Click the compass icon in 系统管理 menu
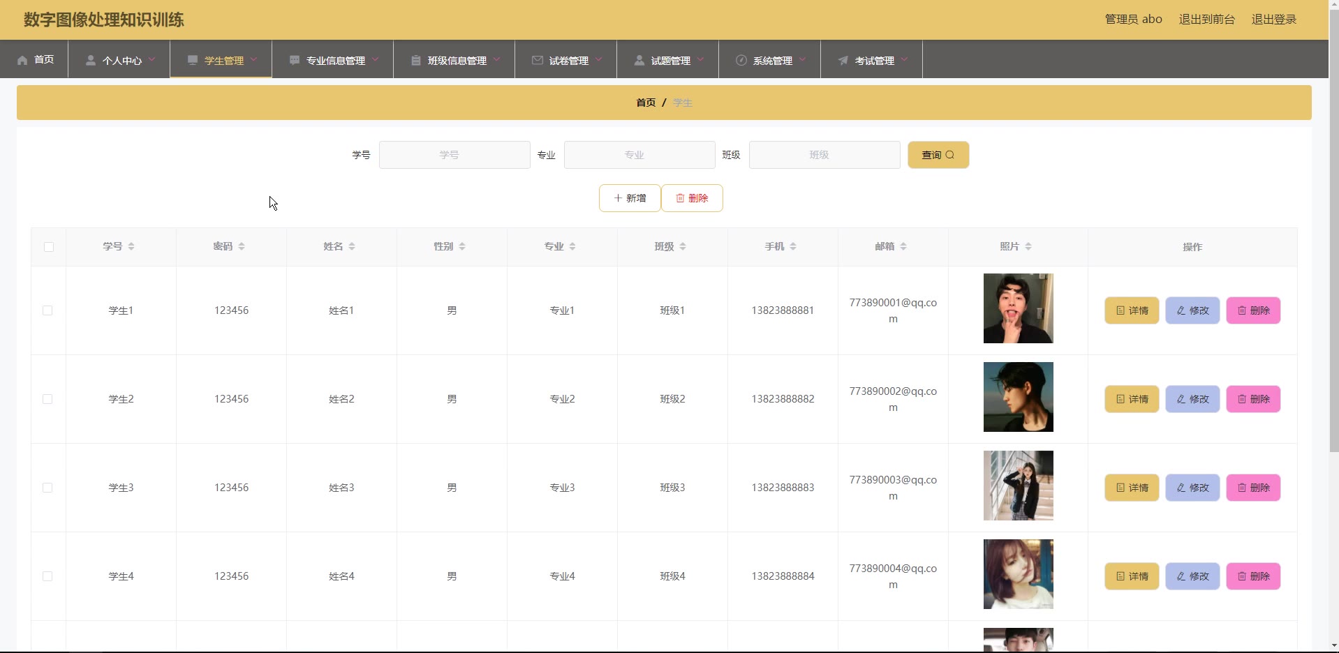Screen dimensions: 1339x653 tap(741, 61)
